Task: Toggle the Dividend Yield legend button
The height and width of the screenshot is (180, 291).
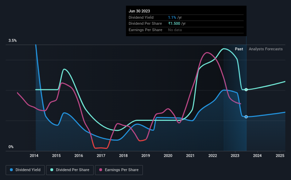Action: (25, 170)
